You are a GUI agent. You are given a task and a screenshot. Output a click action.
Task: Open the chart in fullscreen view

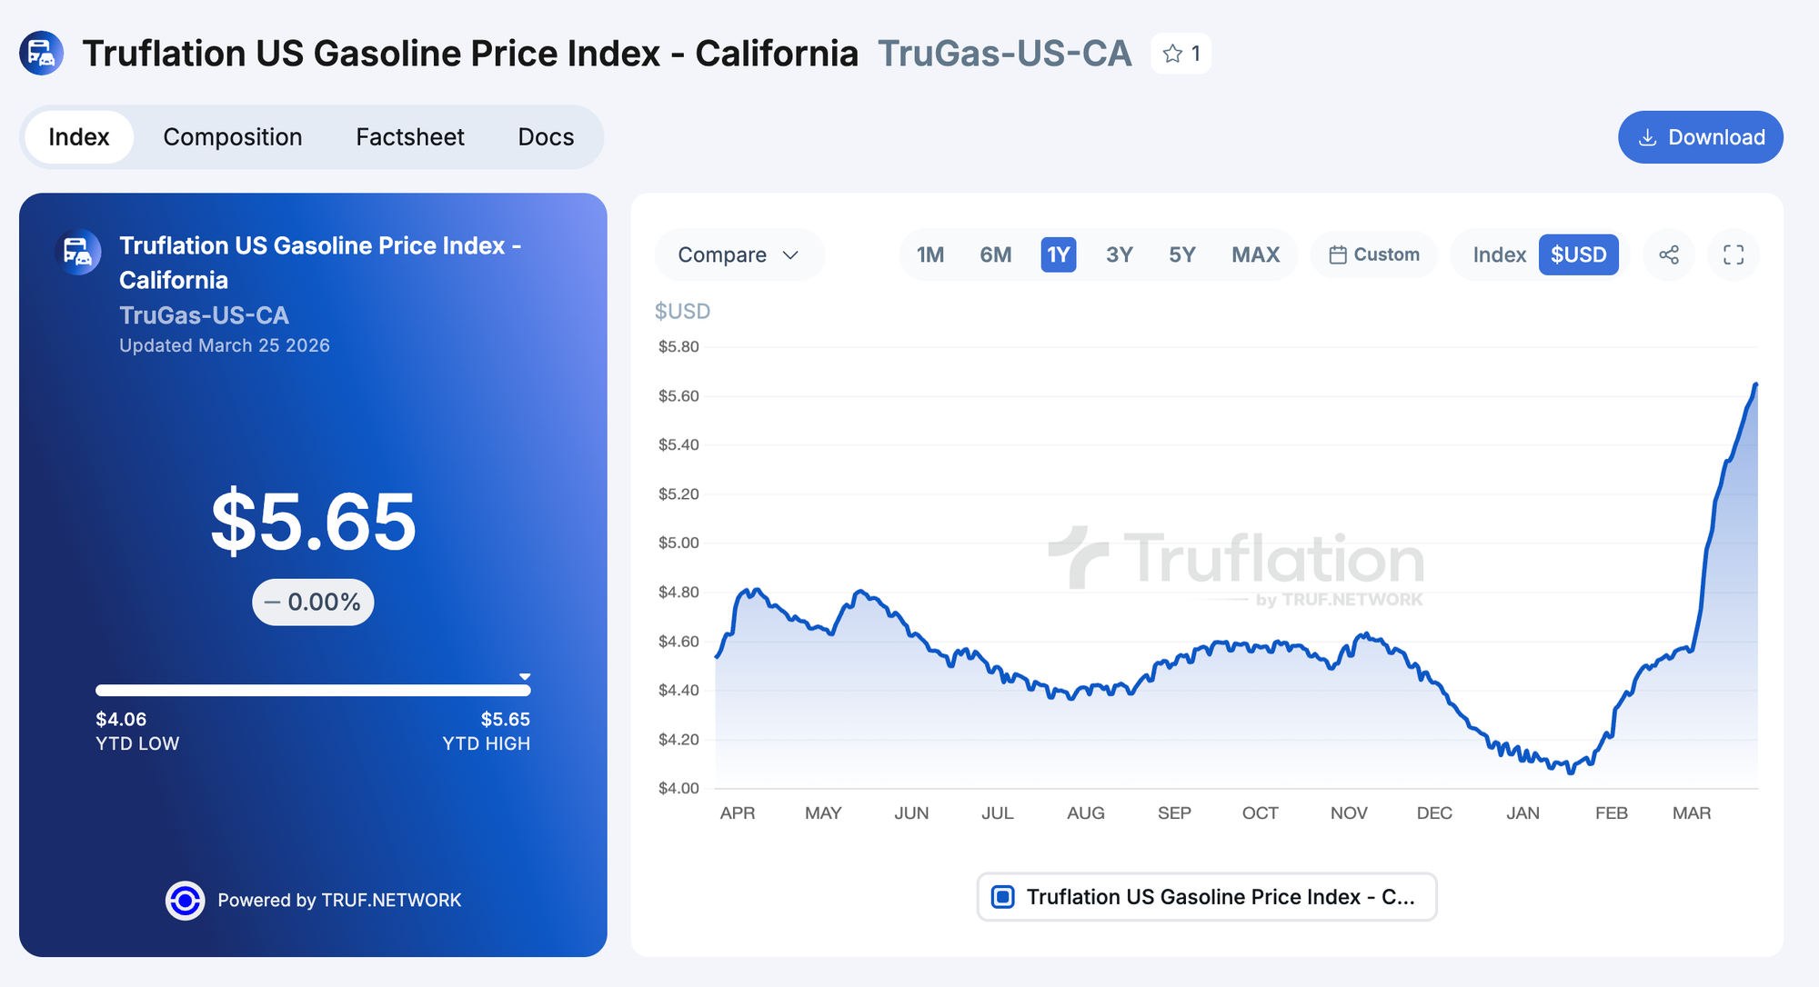pos(1734,255)
